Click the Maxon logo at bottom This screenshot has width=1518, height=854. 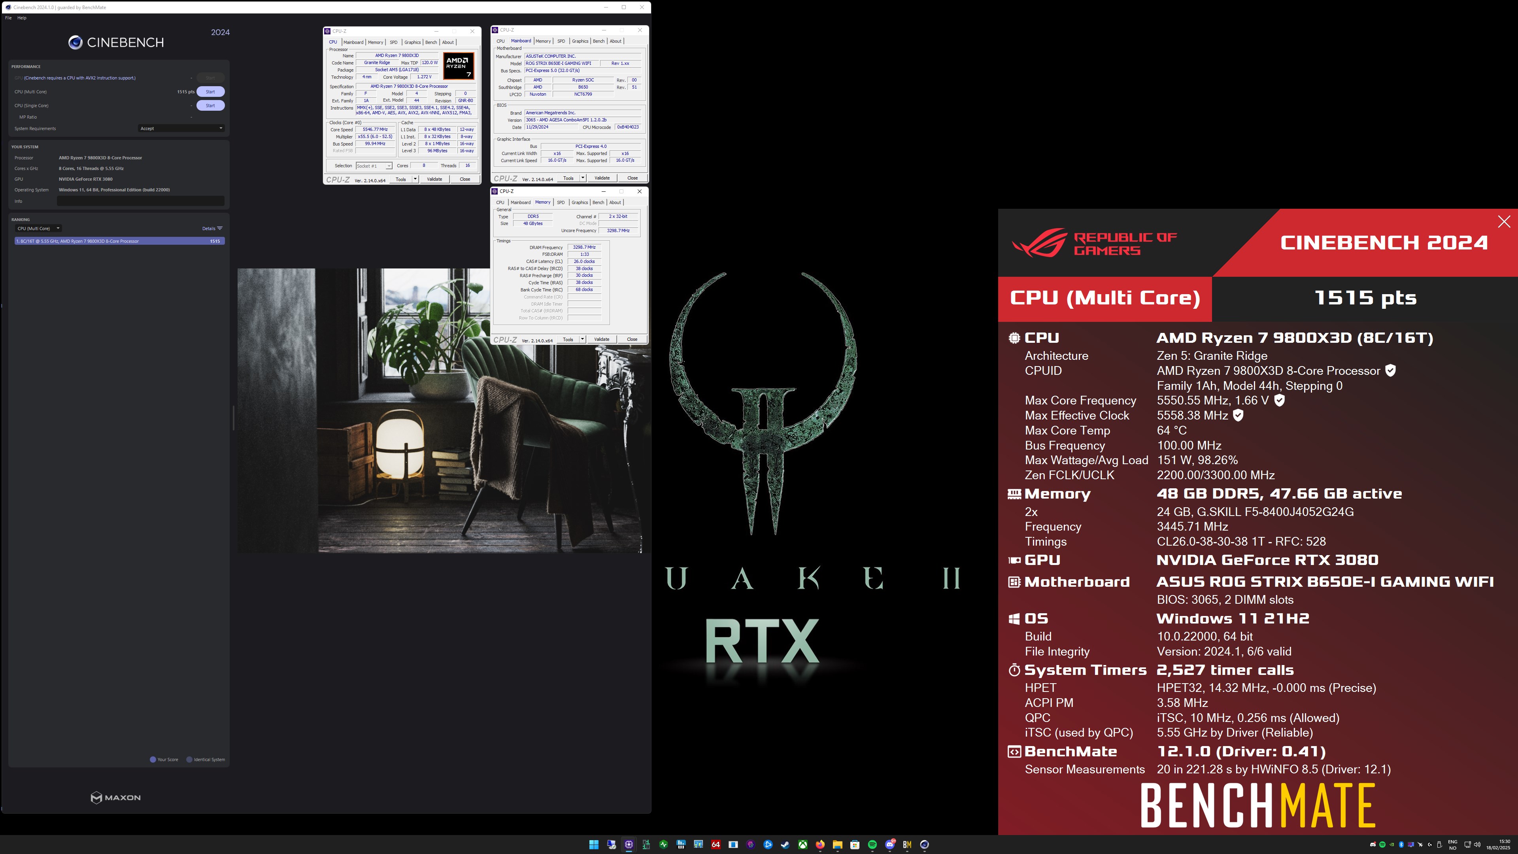pos(115,797)
